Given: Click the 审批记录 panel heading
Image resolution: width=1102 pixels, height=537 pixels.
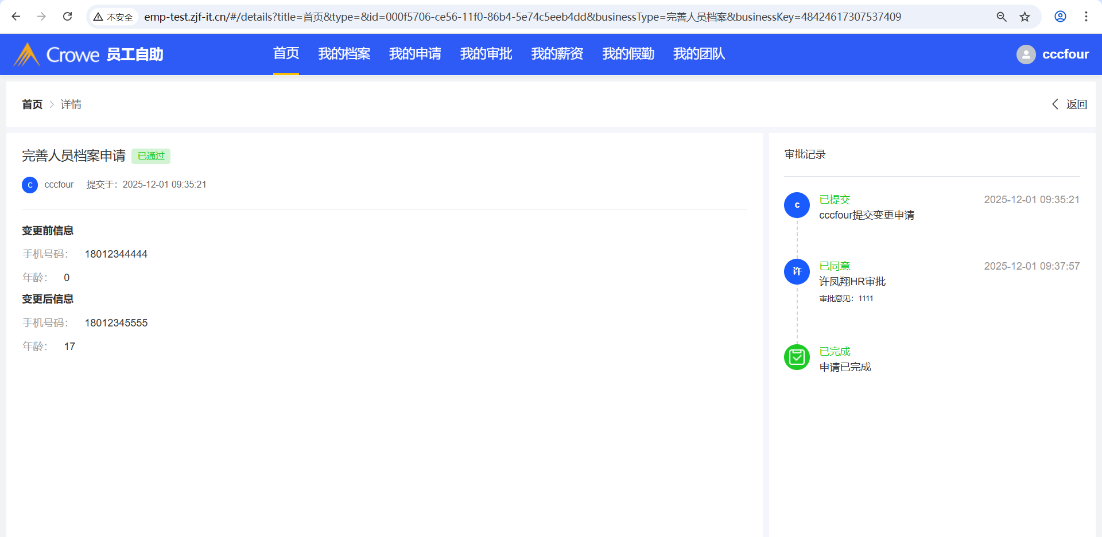Looking at the screenshot, I should pos(805,154).
